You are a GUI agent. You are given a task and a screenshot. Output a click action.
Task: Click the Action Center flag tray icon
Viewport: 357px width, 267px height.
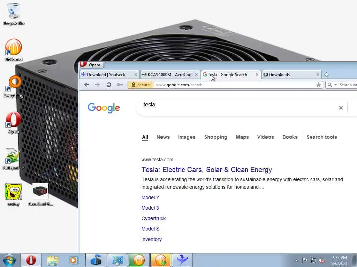(305, 260)
